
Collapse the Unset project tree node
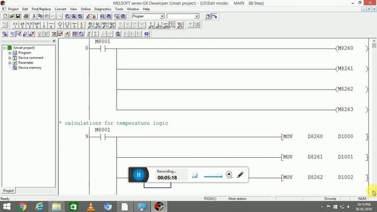[5, 48]
